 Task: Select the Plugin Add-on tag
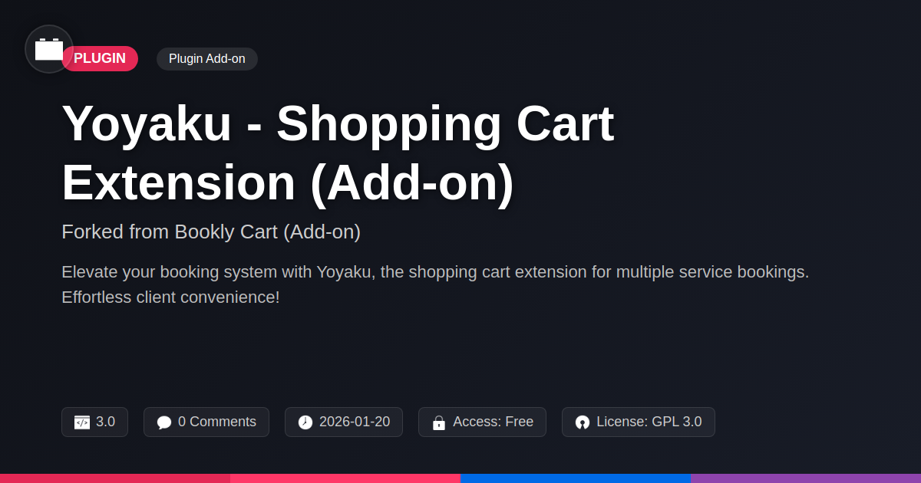(x=207, y=59)
